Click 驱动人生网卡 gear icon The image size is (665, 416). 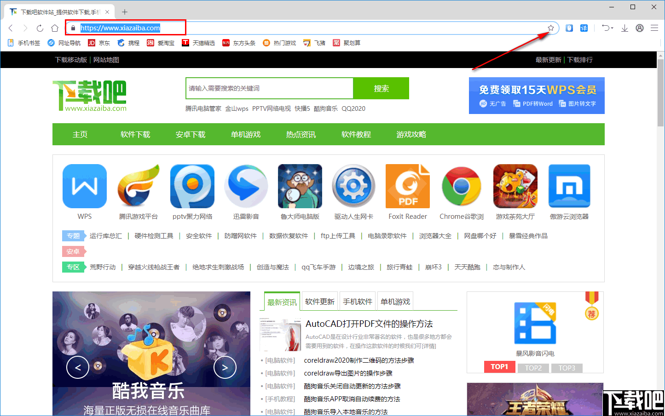(354, 186)
